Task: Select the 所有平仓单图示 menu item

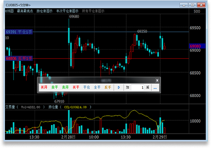Action: 93,11
